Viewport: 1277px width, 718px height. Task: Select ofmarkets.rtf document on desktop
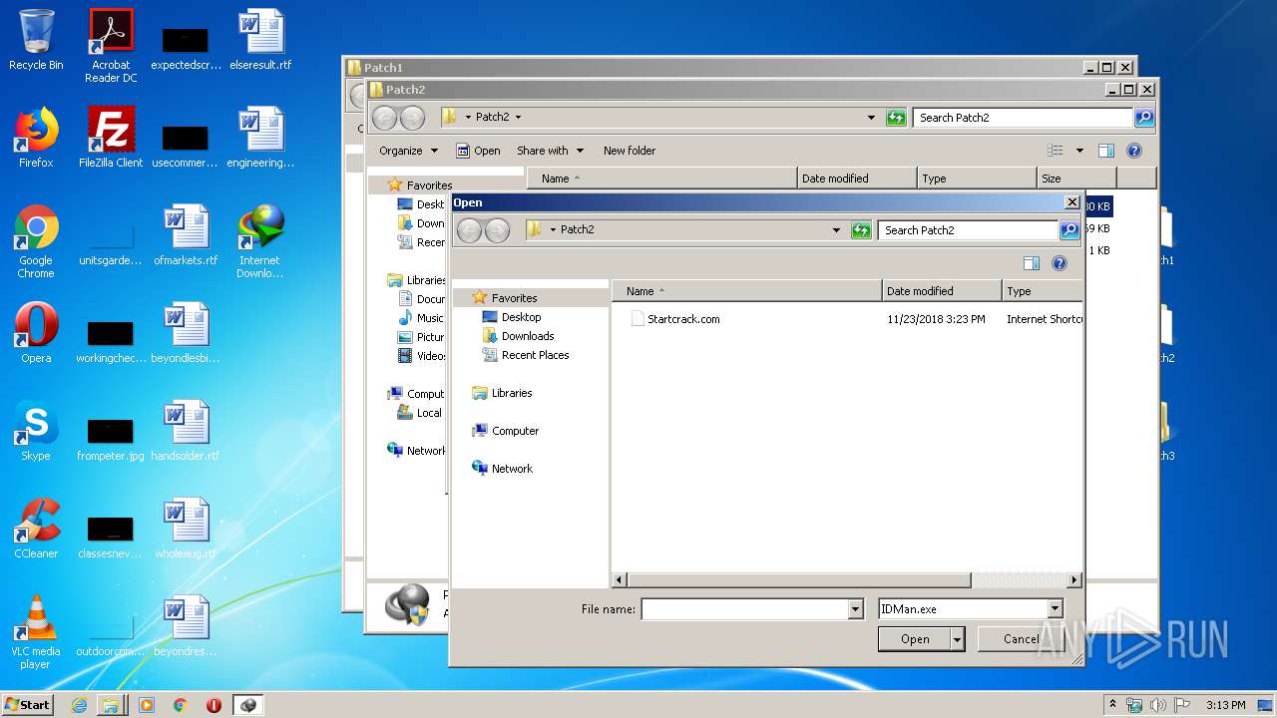coord(186,235)
